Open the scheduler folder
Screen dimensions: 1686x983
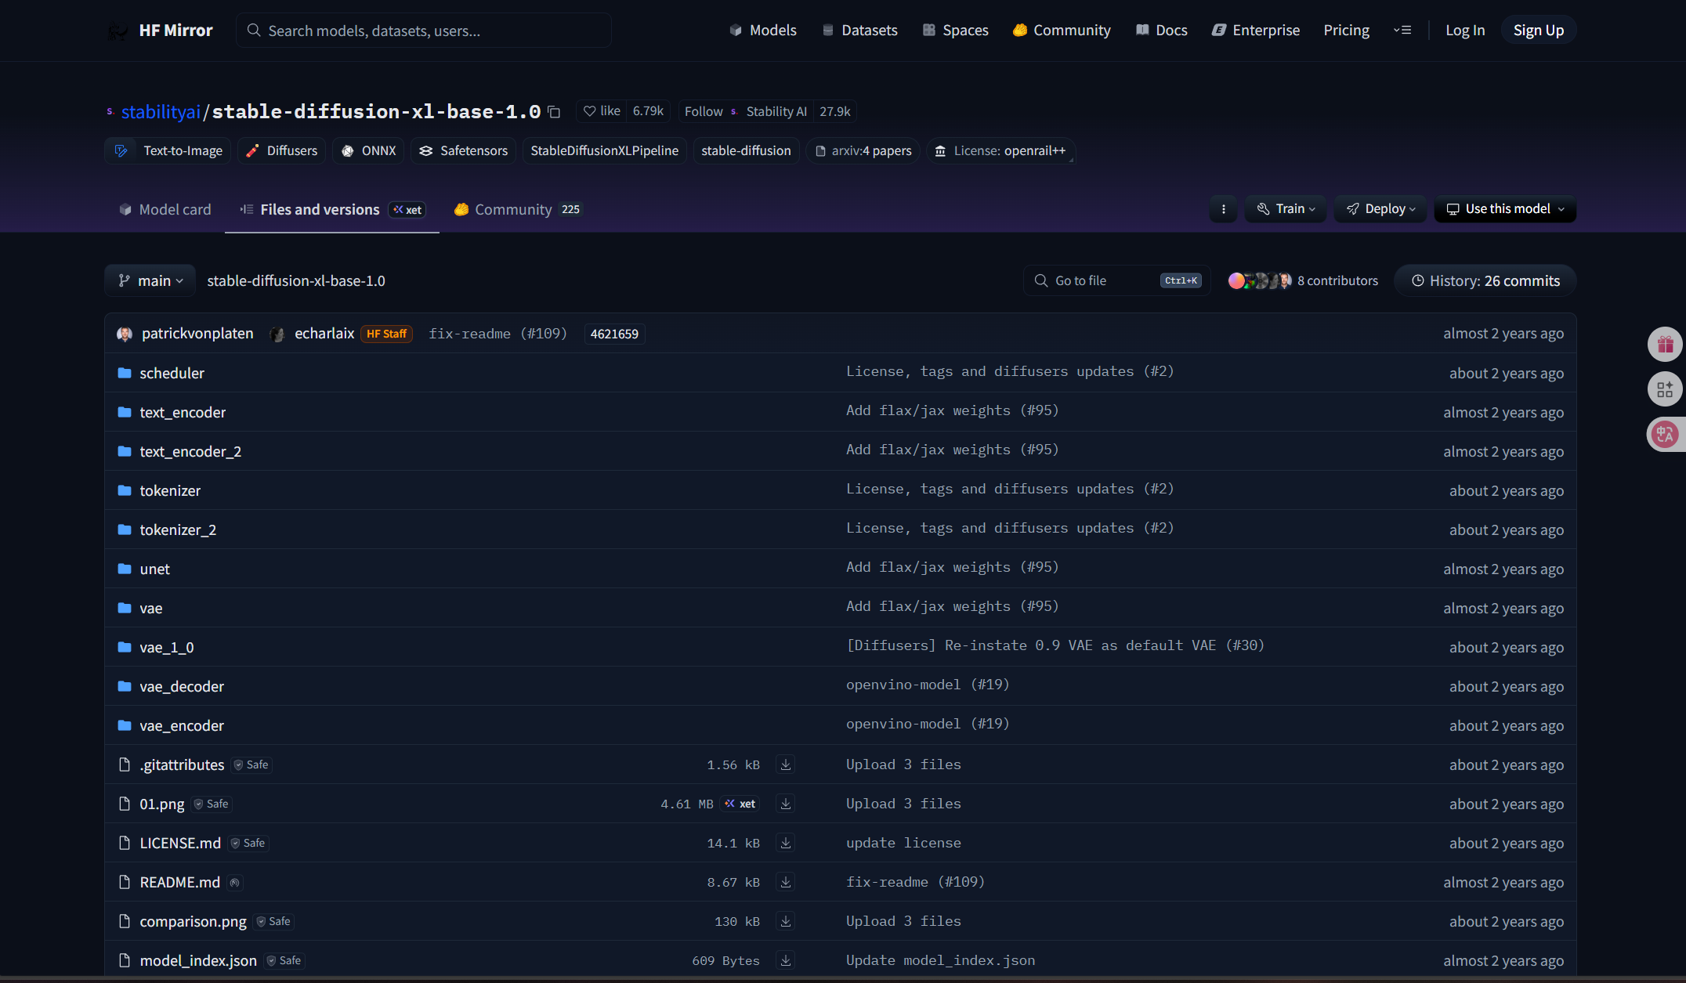(x=172, y=373)
